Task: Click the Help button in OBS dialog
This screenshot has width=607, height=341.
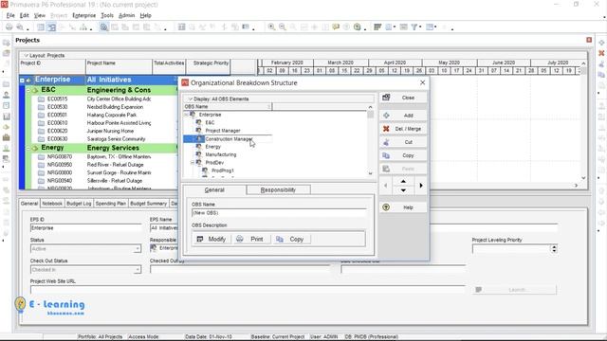Action: pos(403,207)
